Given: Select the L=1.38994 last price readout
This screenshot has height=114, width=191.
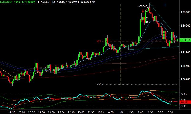Looking at the screenshot, I should 29,2.
